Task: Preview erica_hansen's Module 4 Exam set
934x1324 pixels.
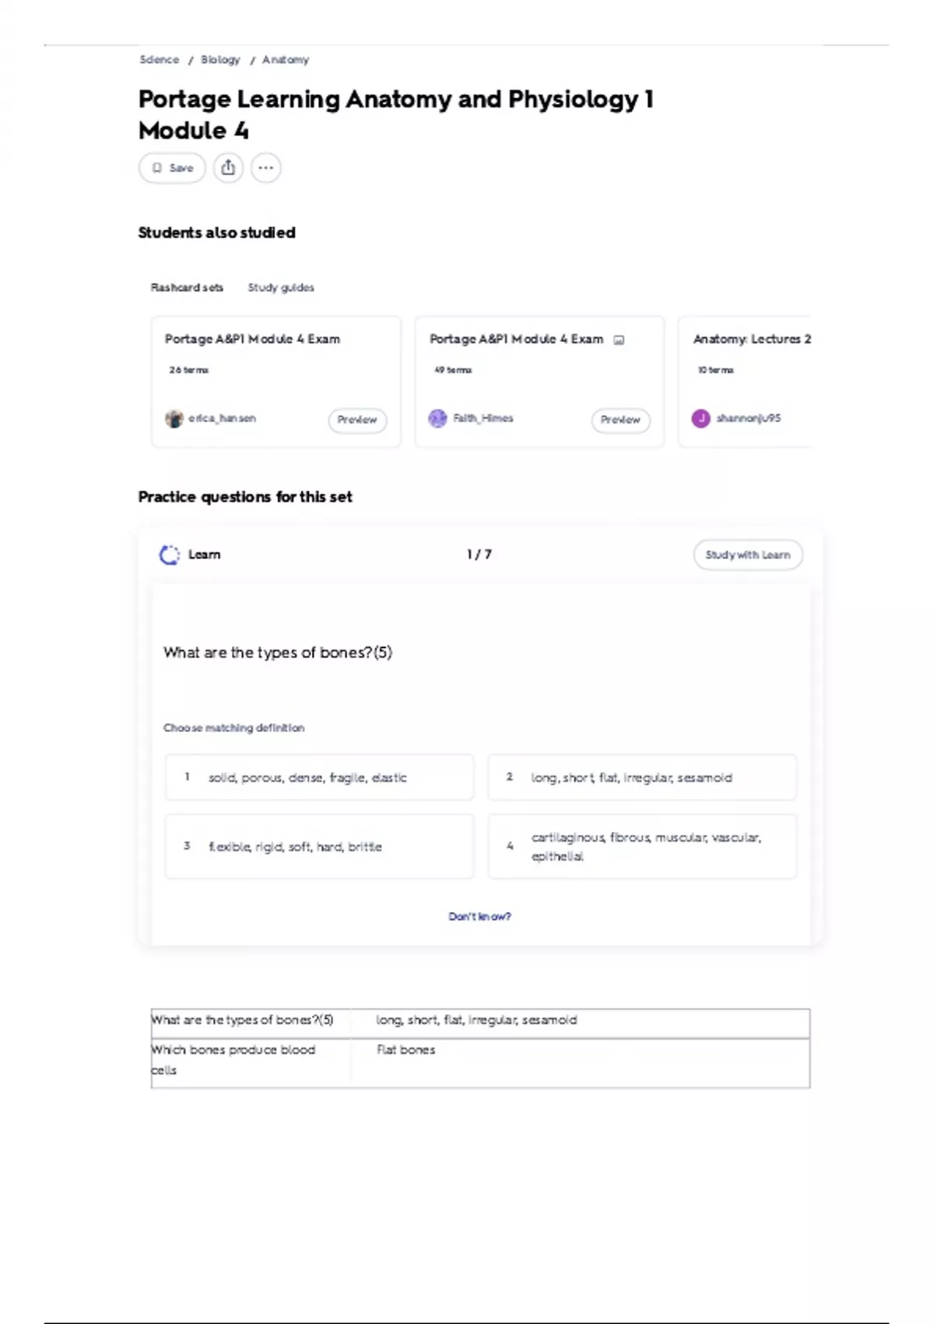Action: tap(356, 420)
